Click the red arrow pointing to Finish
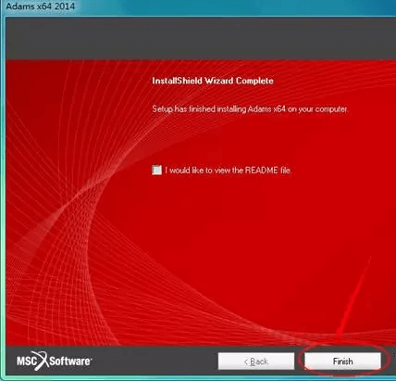Screen dimensions: 396x381 coord(354,297)
